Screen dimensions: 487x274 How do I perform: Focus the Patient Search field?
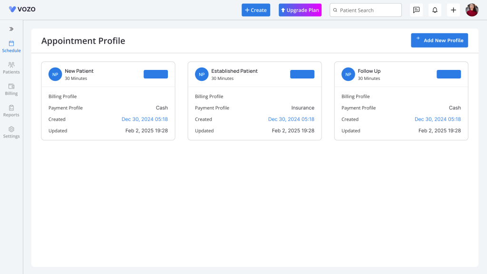click(x=366, y=10)
